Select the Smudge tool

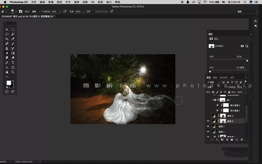click(x=7, y=58)
